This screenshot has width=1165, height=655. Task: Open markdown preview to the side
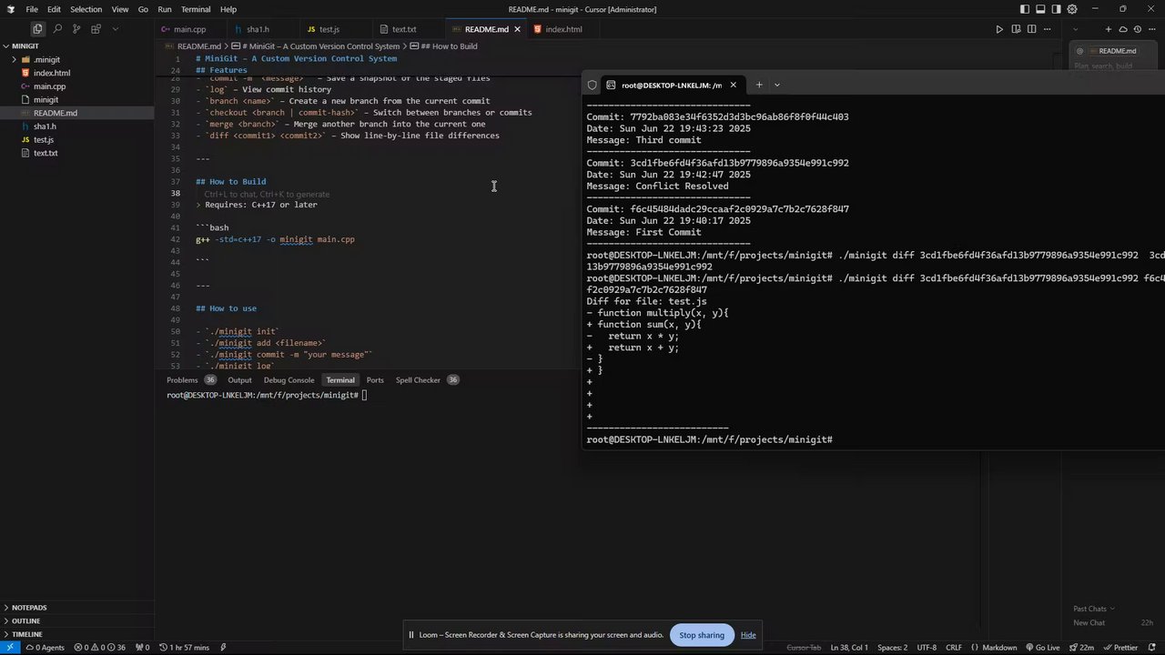1016,29
